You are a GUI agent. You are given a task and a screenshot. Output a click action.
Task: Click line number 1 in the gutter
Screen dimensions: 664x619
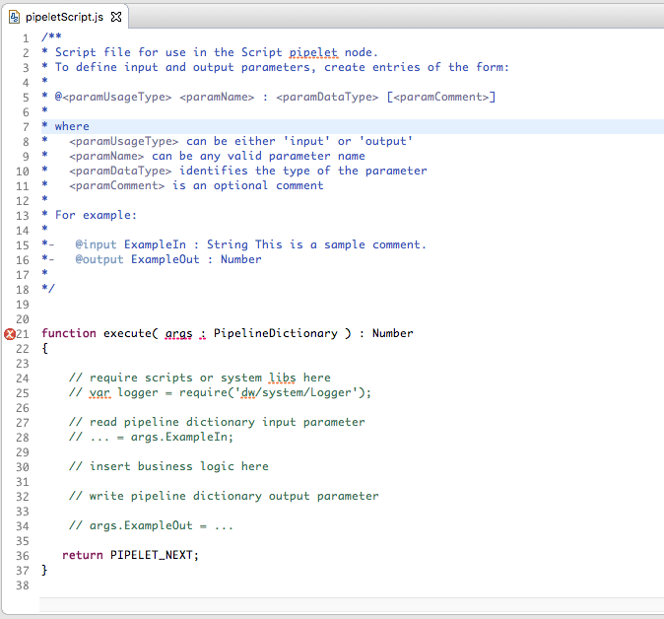tap(26, 37)
